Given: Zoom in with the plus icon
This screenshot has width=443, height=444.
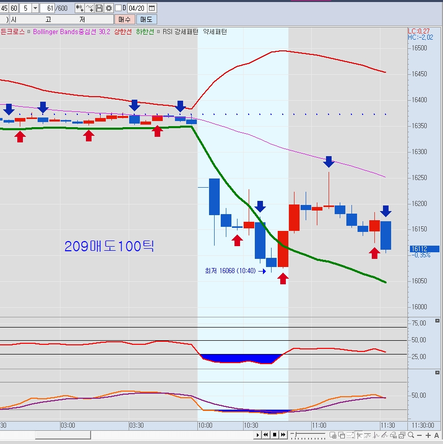Looking at the screenshot, I should 428,435.
